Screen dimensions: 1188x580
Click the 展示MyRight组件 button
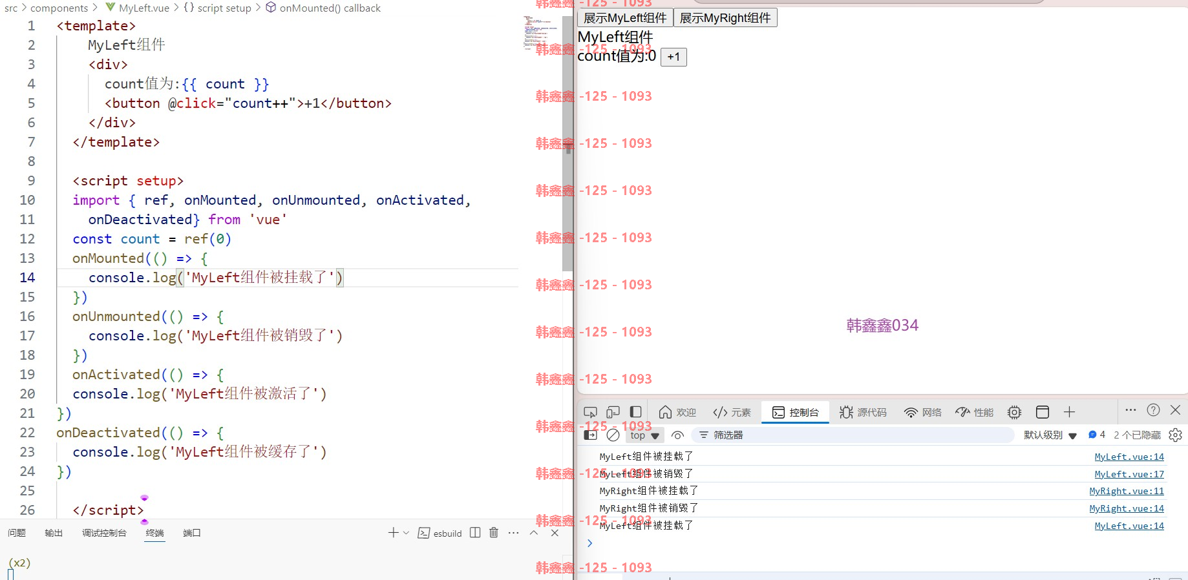tap(725, 18)
